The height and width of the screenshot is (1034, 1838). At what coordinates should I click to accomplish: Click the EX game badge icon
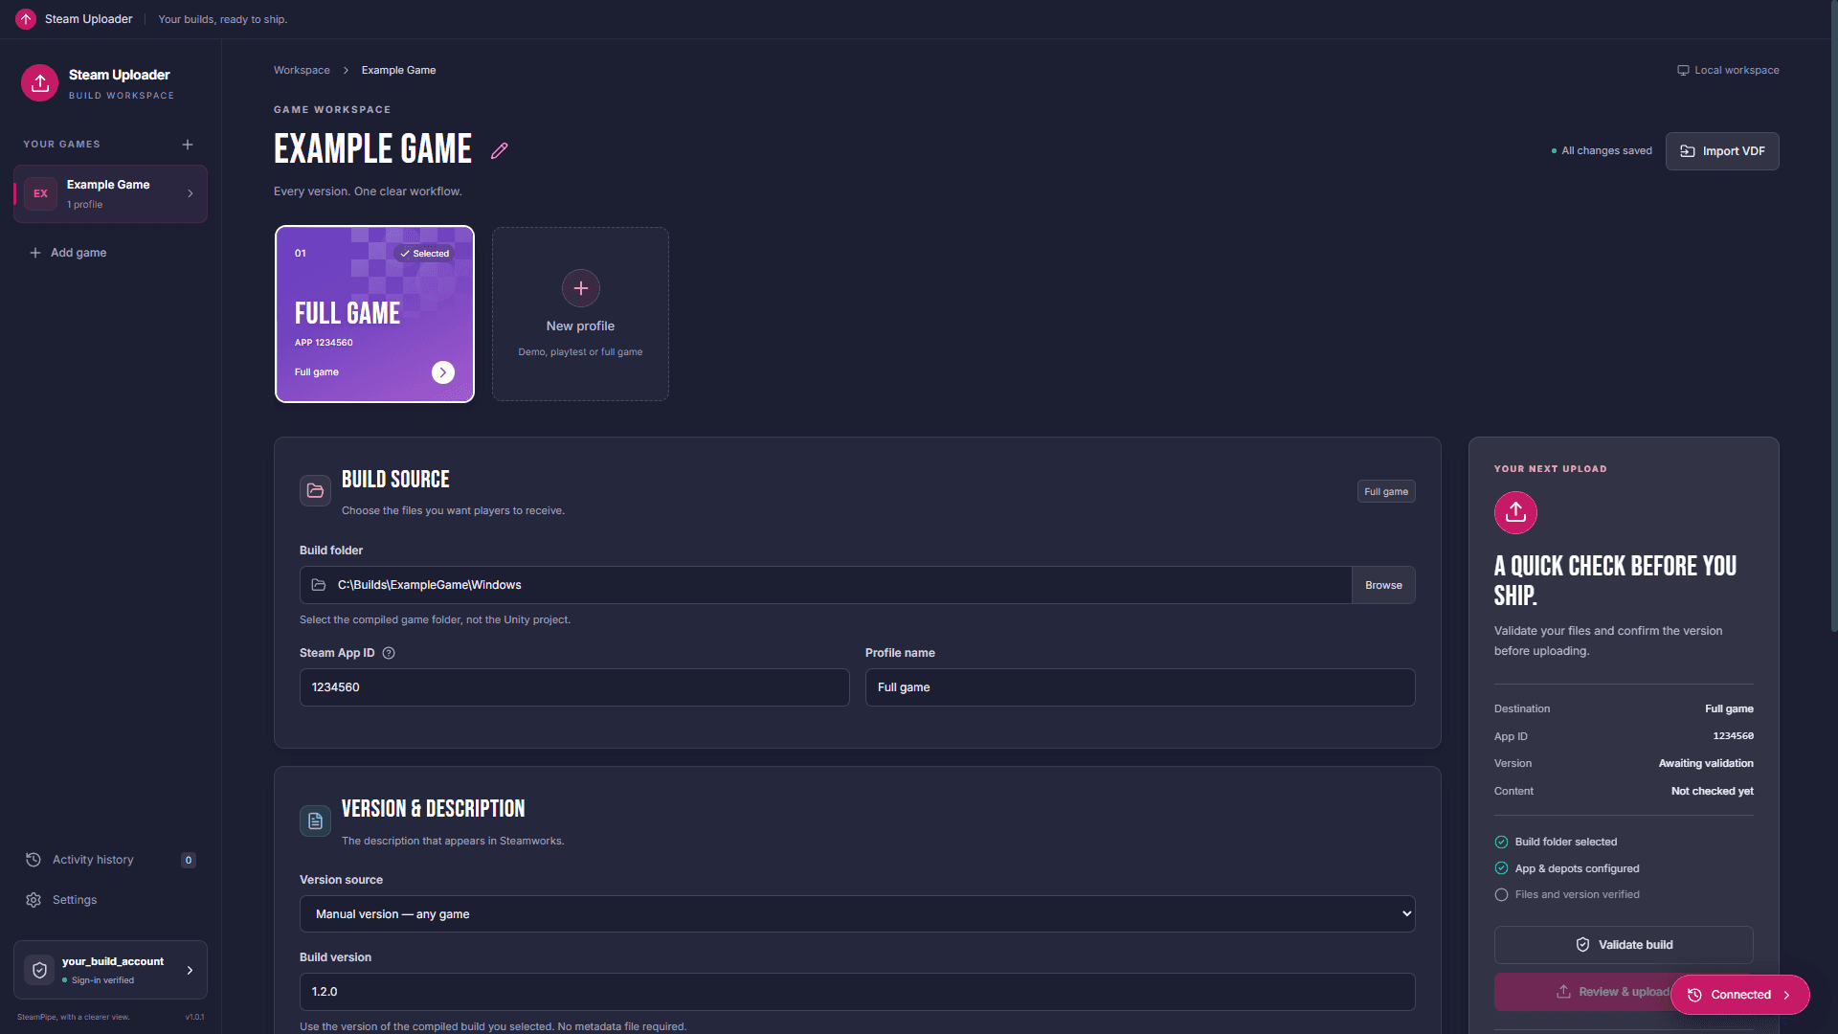click(40, 193)
